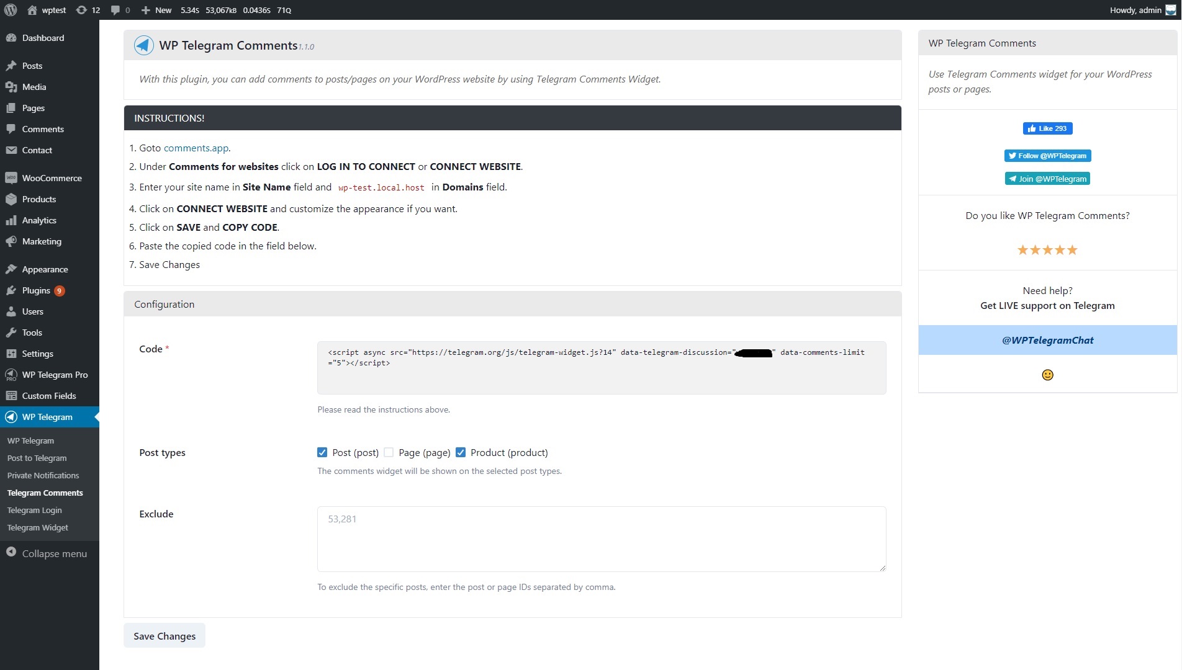This screenshot has width=1182, height=670.
Task: Click Howdy, admin account menu
Action: (1142, 10)
